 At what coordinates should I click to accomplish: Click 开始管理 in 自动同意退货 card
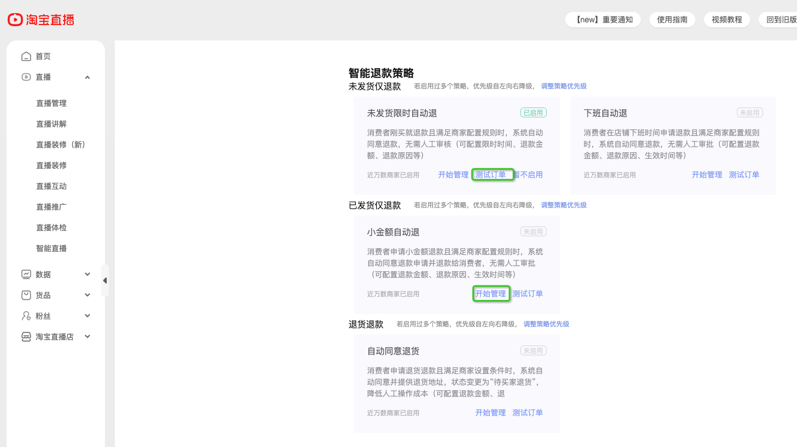point(490,413)
